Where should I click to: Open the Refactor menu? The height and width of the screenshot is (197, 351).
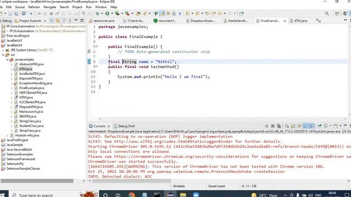(x=34, y=7)
